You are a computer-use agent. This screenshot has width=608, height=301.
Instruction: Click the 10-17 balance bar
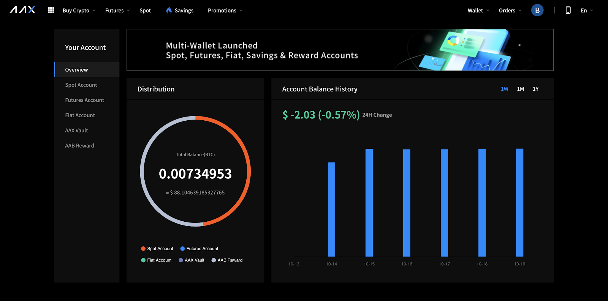444,203
